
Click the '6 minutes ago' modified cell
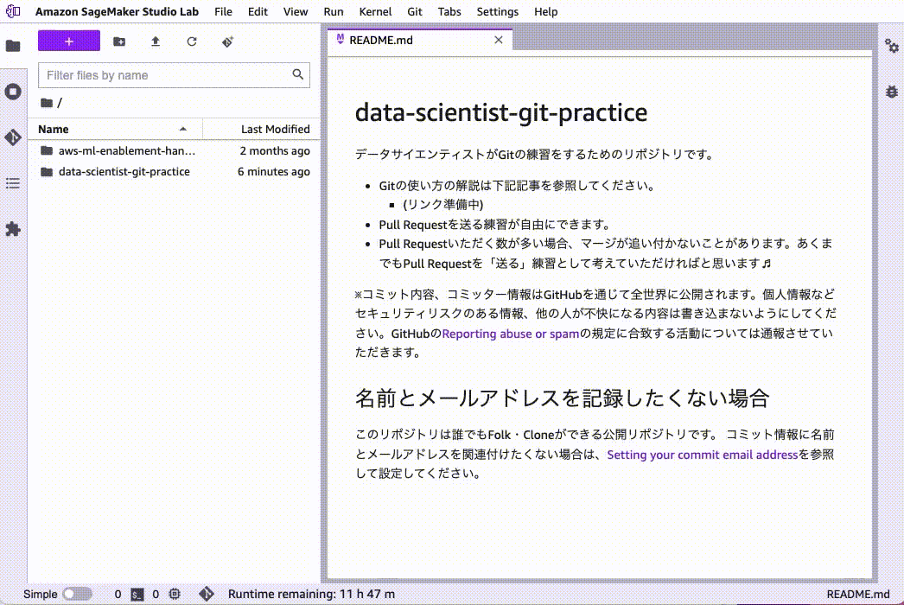coord(274,172)
